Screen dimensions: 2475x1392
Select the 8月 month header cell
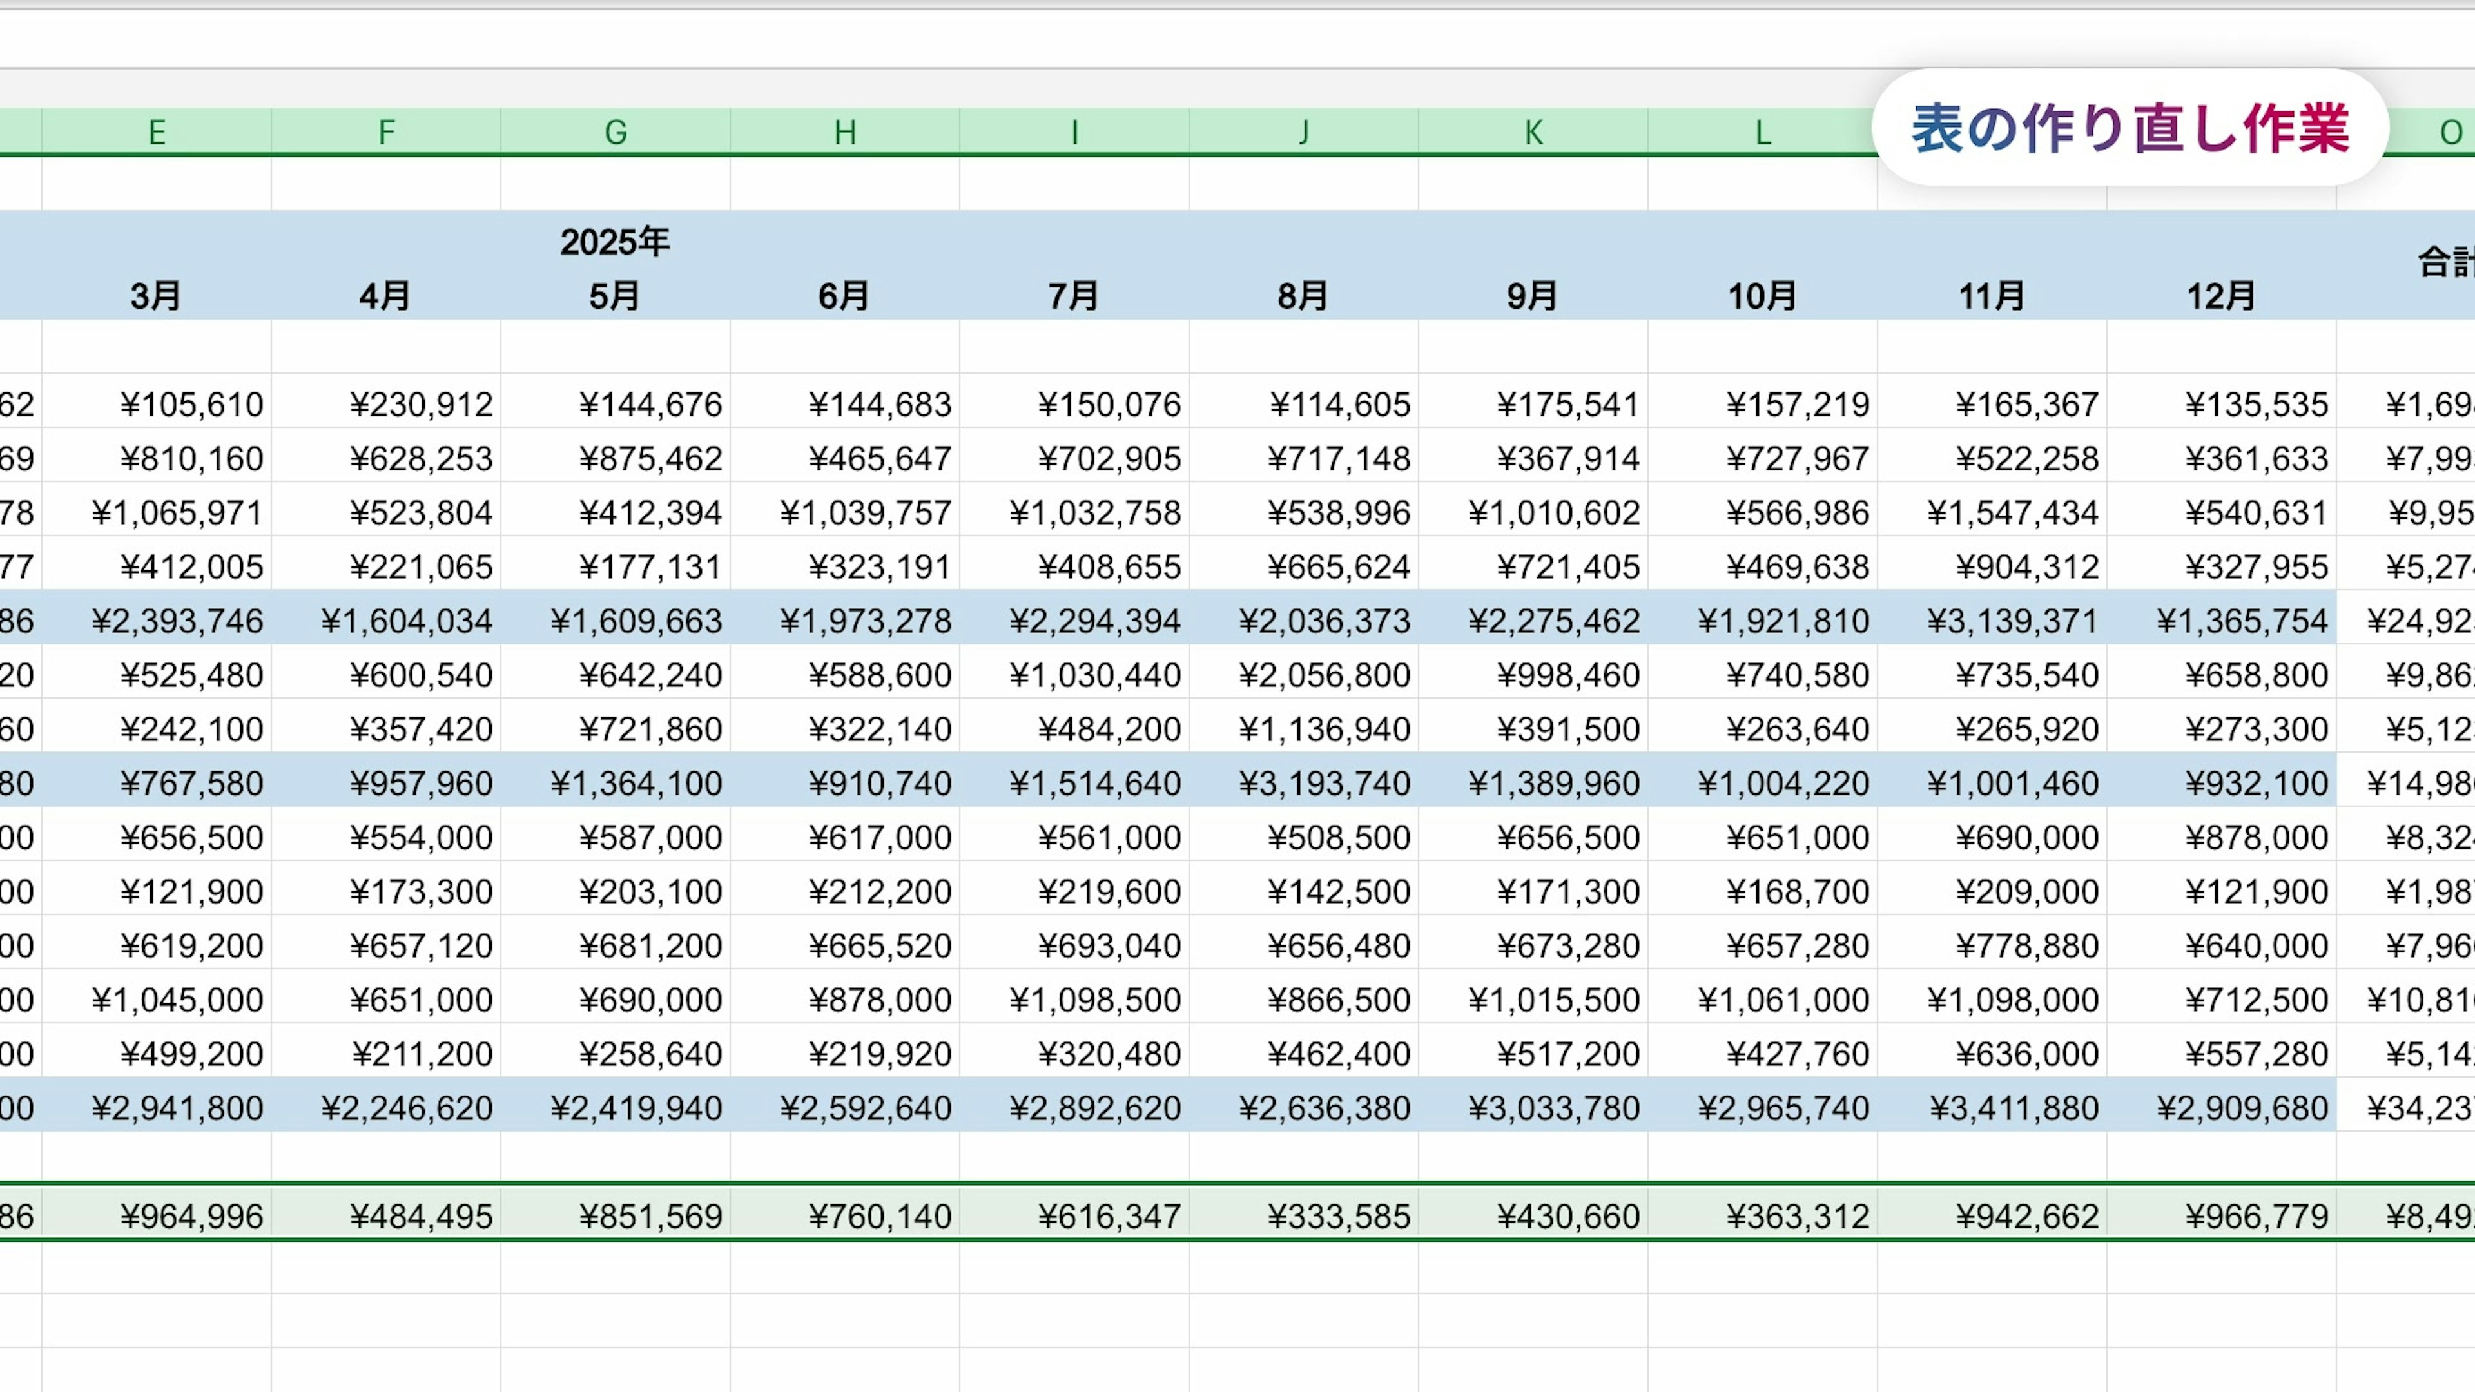[1304, 296]
